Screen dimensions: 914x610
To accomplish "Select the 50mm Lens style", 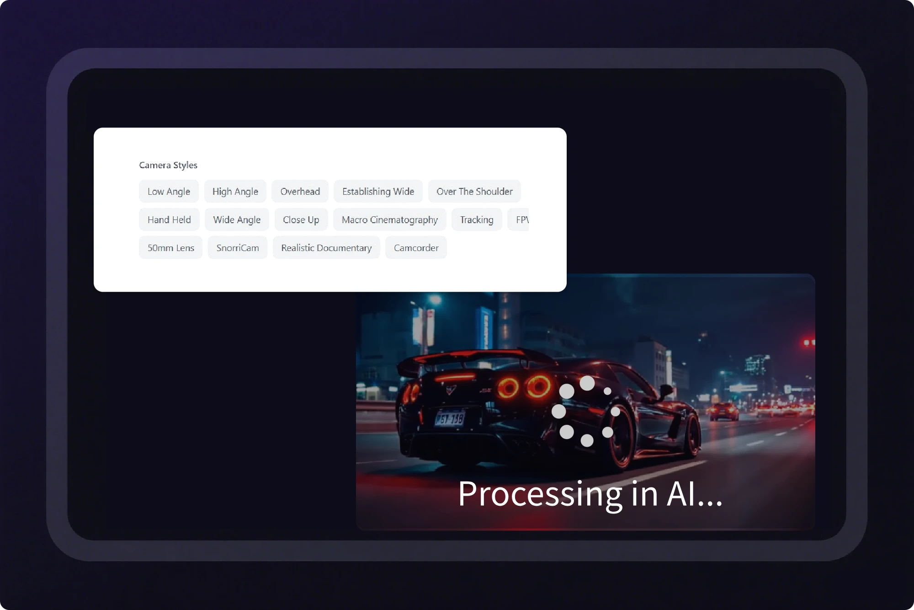I will click(170, 248).
